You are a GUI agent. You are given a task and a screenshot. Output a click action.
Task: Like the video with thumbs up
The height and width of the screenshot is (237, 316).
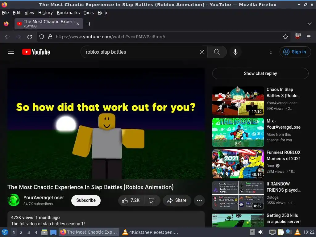pos(131,201)
